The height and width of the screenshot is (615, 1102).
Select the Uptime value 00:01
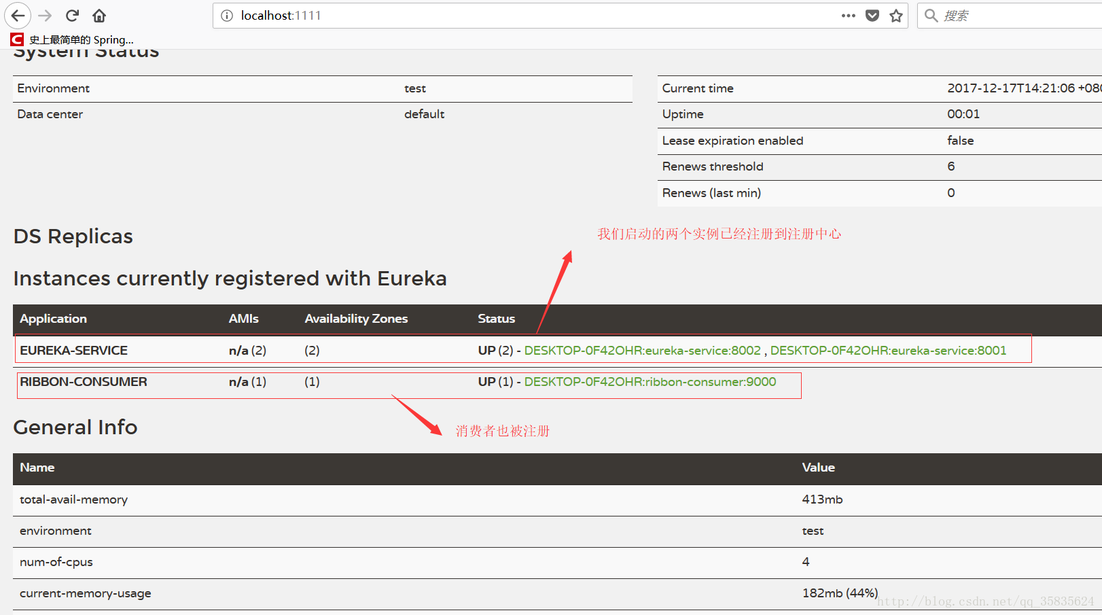click(x=963, y=114)
